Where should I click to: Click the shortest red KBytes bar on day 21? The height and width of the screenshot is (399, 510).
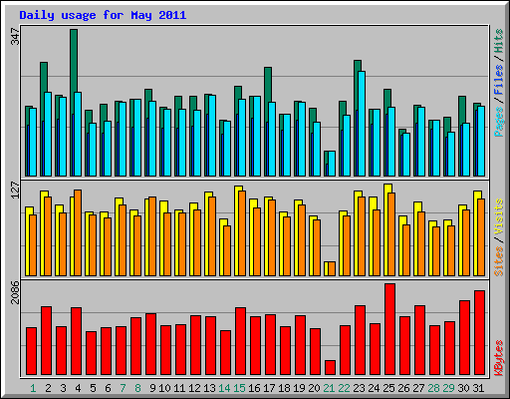(x=330, y=368)
